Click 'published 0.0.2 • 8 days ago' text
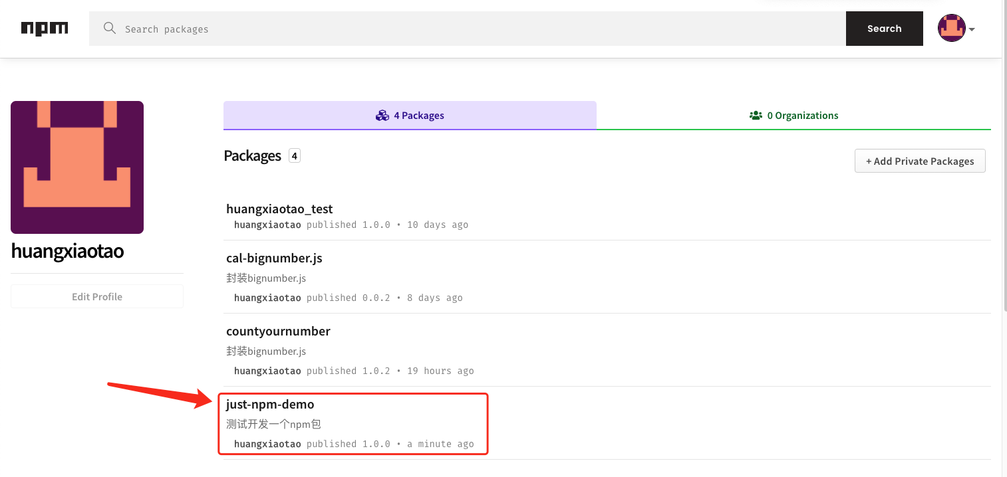1007x477 pixels. click(x=384, y=298)
